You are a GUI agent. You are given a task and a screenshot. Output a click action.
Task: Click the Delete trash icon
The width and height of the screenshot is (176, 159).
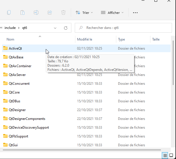tap(63, 12)
